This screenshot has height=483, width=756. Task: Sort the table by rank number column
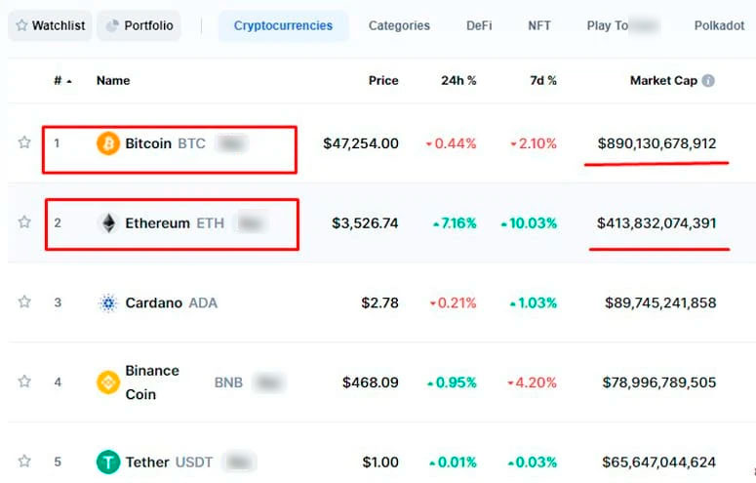pyautogui.click(x=62, y=81)
